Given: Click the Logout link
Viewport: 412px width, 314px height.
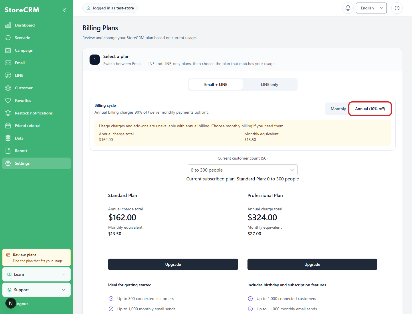Looking at the screenshot, I should (22, 304).
